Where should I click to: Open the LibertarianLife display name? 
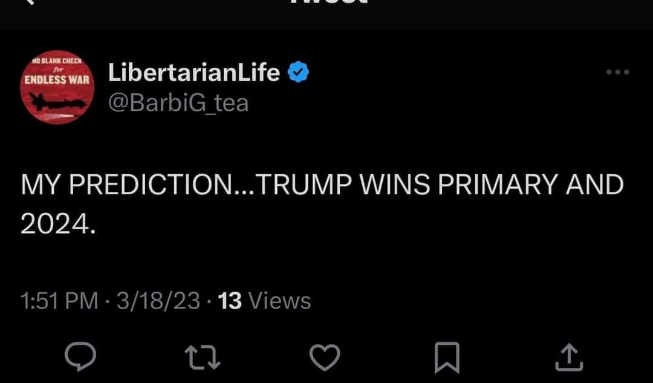point(193,73)
